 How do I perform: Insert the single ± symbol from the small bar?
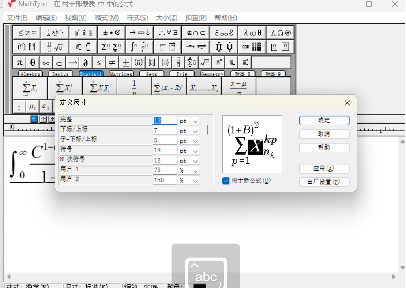tap(126, 62)
